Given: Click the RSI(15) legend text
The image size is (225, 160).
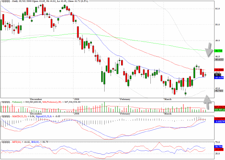Looking at the screenshot, I should (x=35, y=142).
